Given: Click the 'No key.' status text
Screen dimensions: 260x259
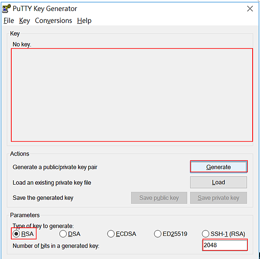Looking at the screenshot, I should click(22, 44).
